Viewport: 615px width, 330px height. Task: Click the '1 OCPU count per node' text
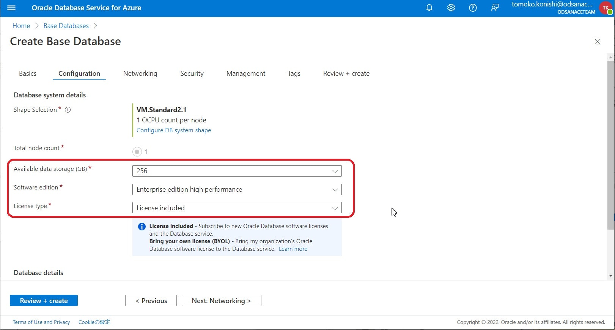coord(171,120)
